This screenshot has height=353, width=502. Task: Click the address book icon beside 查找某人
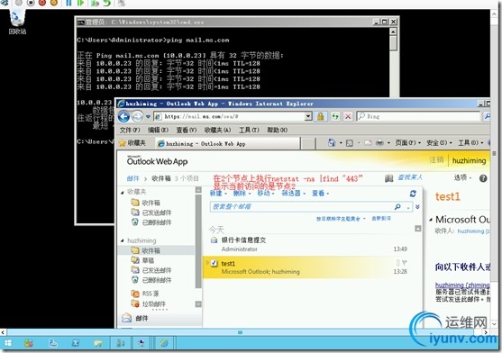pos(389,178)
